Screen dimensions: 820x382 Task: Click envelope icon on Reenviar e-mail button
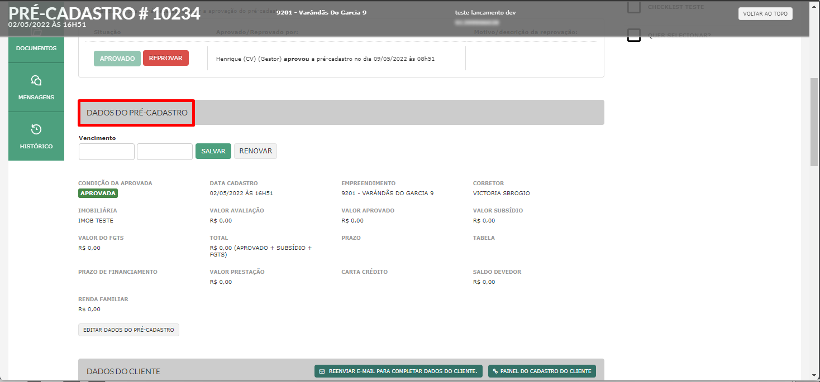[x=322, y=371]
